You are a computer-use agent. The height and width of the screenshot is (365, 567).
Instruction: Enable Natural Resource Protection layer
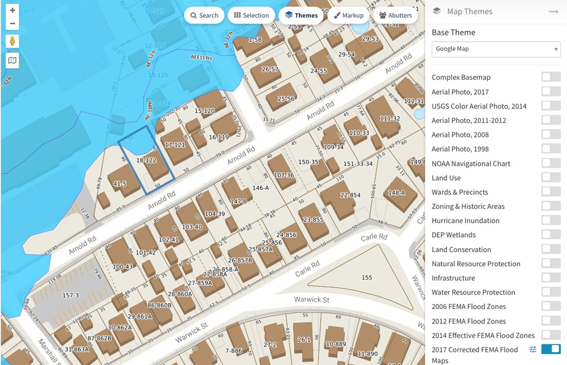coord(551,263)
